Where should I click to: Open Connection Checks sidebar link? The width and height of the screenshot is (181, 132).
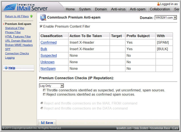(x=17, y=53)
